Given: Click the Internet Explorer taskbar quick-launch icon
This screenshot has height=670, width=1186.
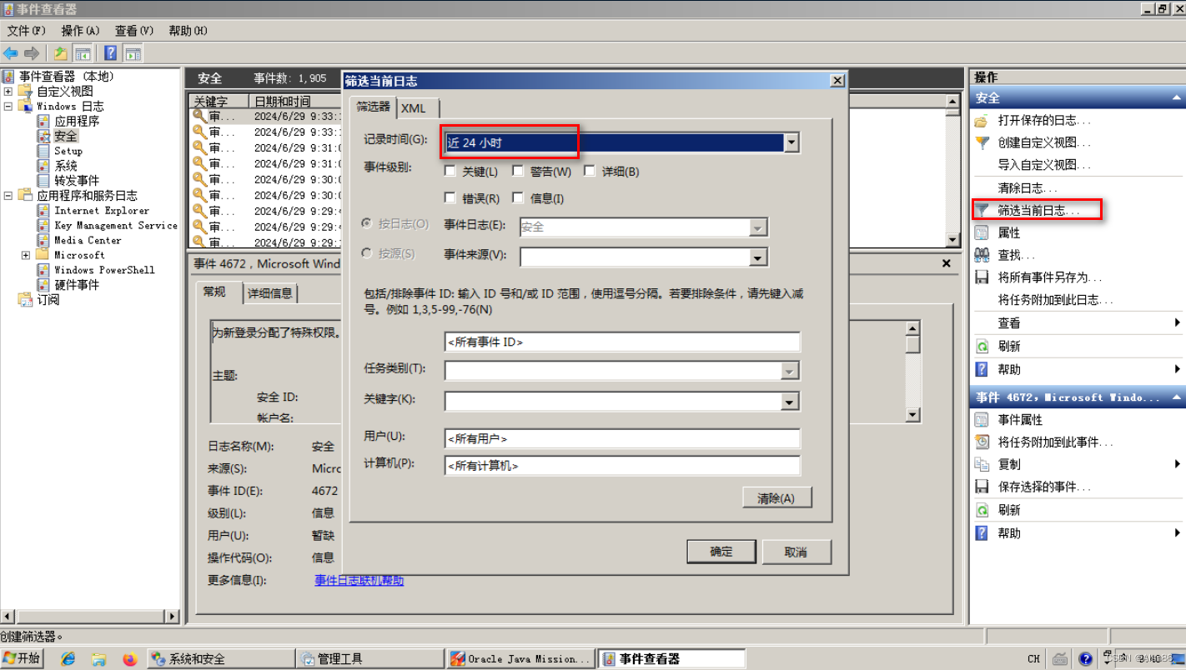Looking at the screenshot, I should pos(68,658).
